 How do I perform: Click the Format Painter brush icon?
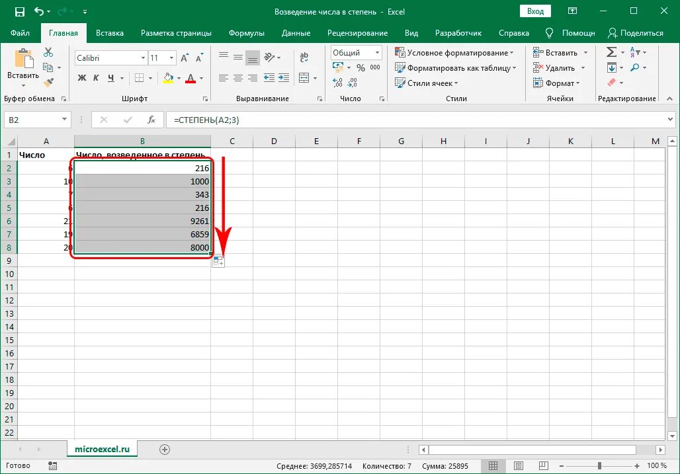48,82
